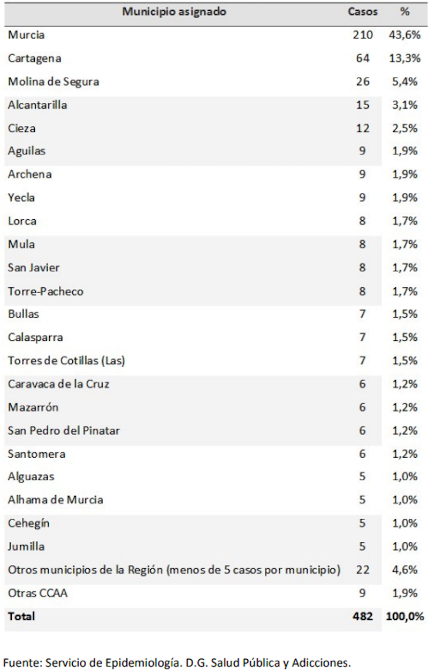428x671 pixels.
Task: Click the total cases value 482
Action: [x=362, y=616]
